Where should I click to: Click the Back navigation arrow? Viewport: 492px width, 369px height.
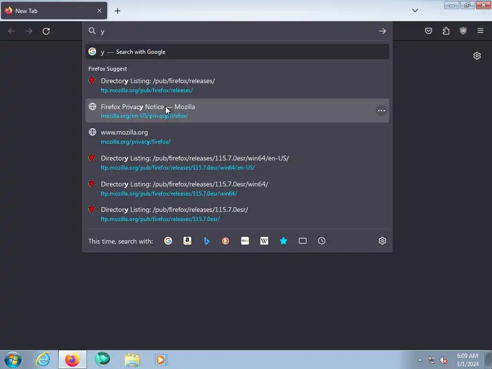(12, 31)
